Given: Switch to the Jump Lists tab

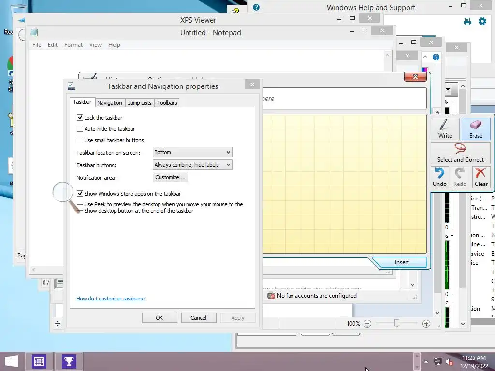Looking at the screenshot, I should (x=140, y=103).
